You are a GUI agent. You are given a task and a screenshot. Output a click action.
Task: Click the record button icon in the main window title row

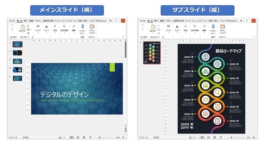(111, 21)
